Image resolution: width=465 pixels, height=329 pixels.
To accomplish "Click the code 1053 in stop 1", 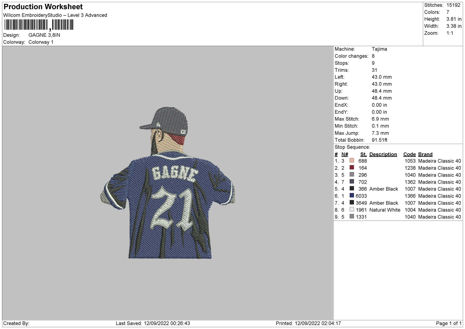I will tap(410, 161).
